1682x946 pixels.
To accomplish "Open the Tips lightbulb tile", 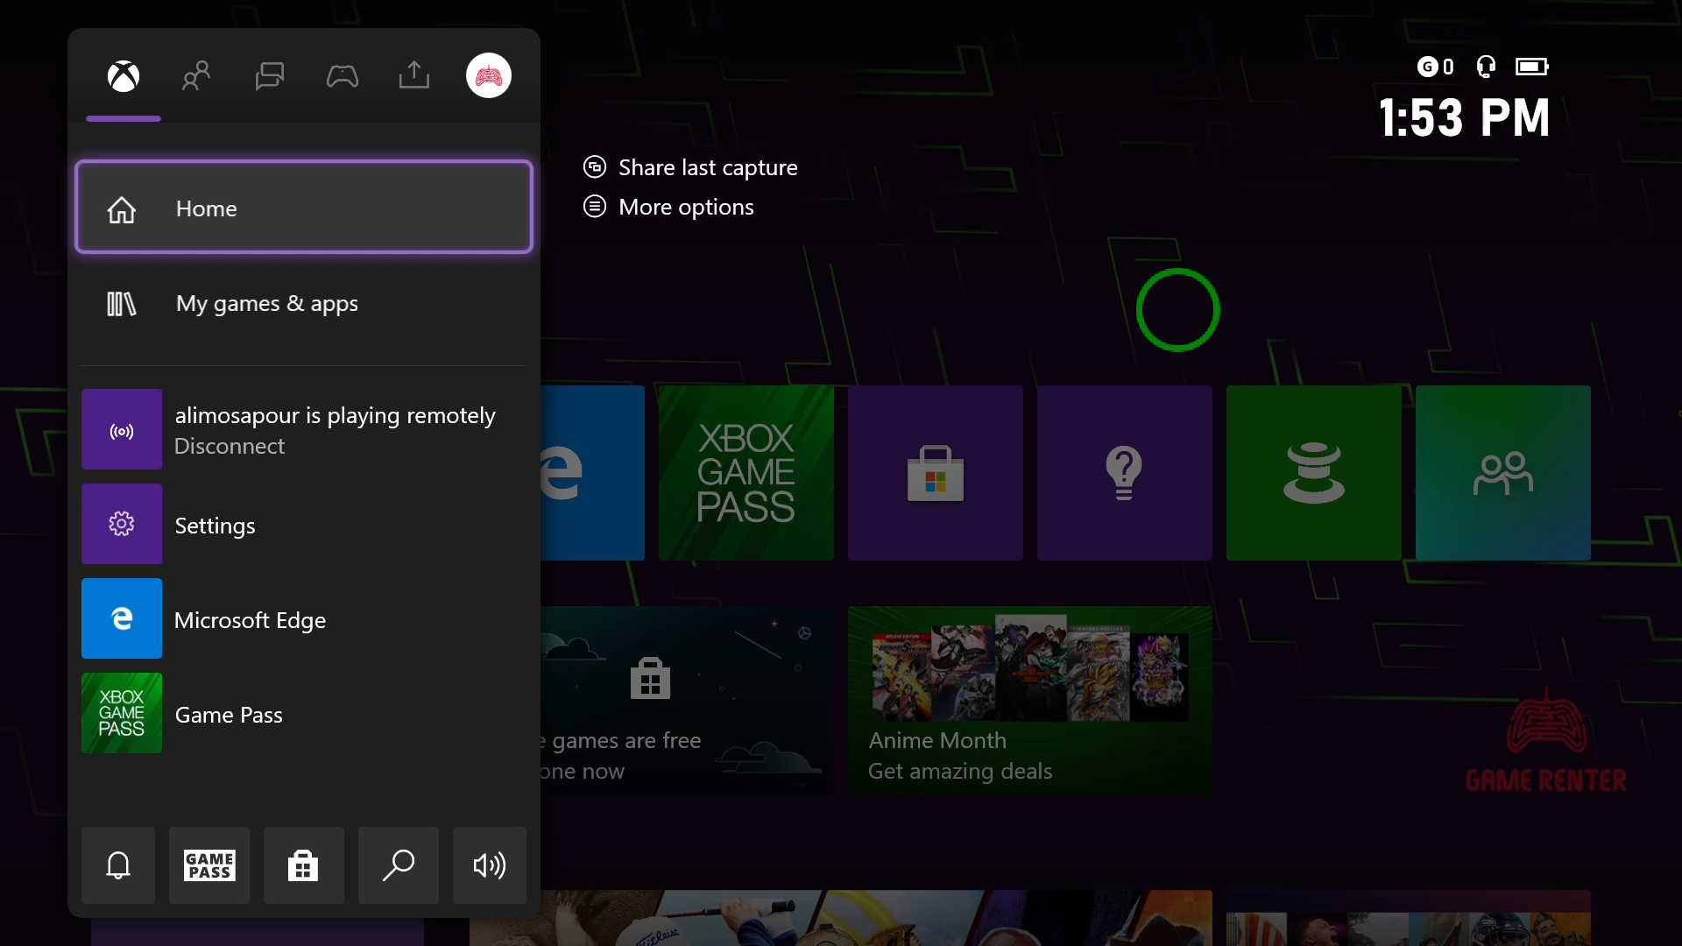I will 1125,473.
